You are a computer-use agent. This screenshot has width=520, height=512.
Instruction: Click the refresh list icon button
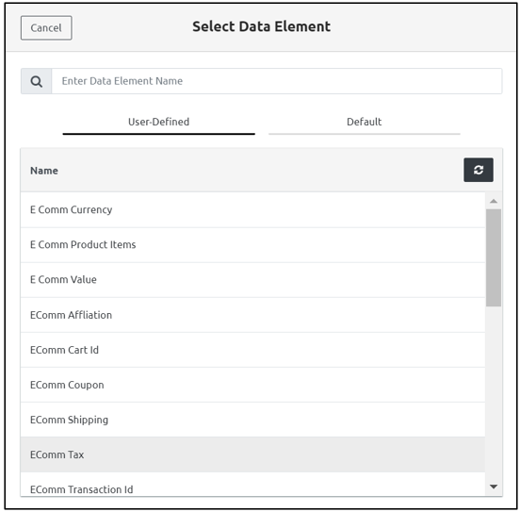coord(479,170)
